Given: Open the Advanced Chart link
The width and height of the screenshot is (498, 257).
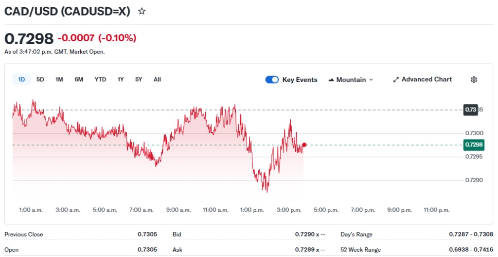Looking at the screenshot, I should 427,80.
